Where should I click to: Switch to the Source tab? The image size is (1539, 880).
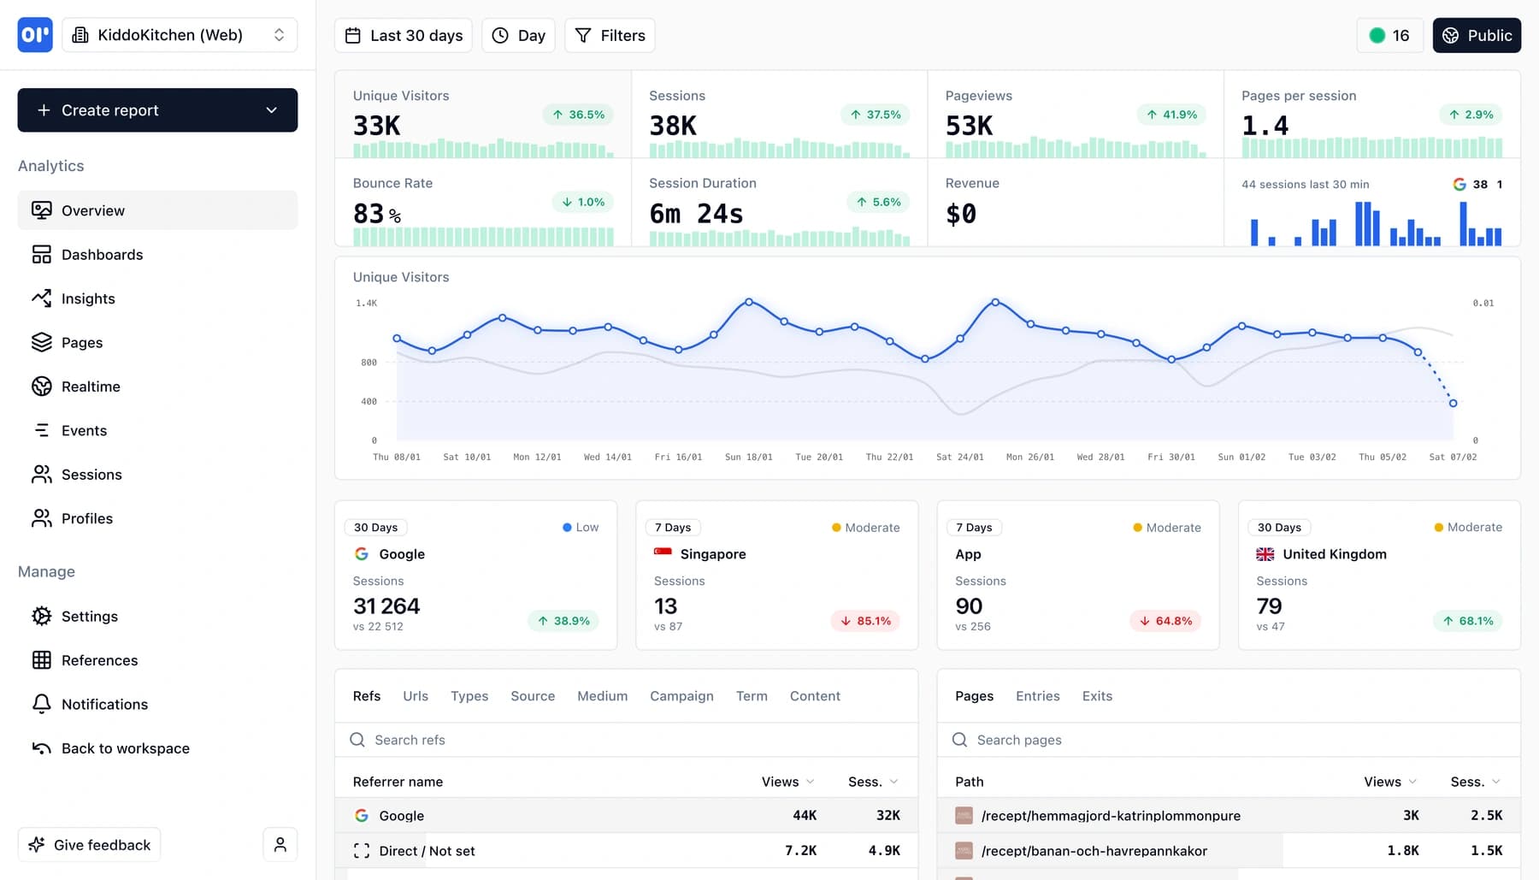click(532, 695)
